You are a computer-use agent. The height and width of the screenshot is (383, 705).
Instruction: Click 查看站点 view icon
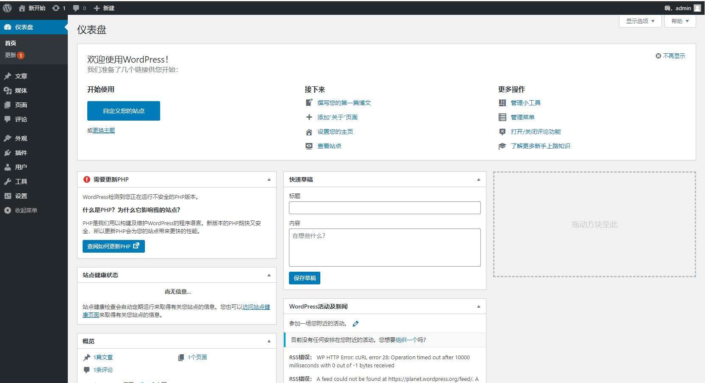309,146
